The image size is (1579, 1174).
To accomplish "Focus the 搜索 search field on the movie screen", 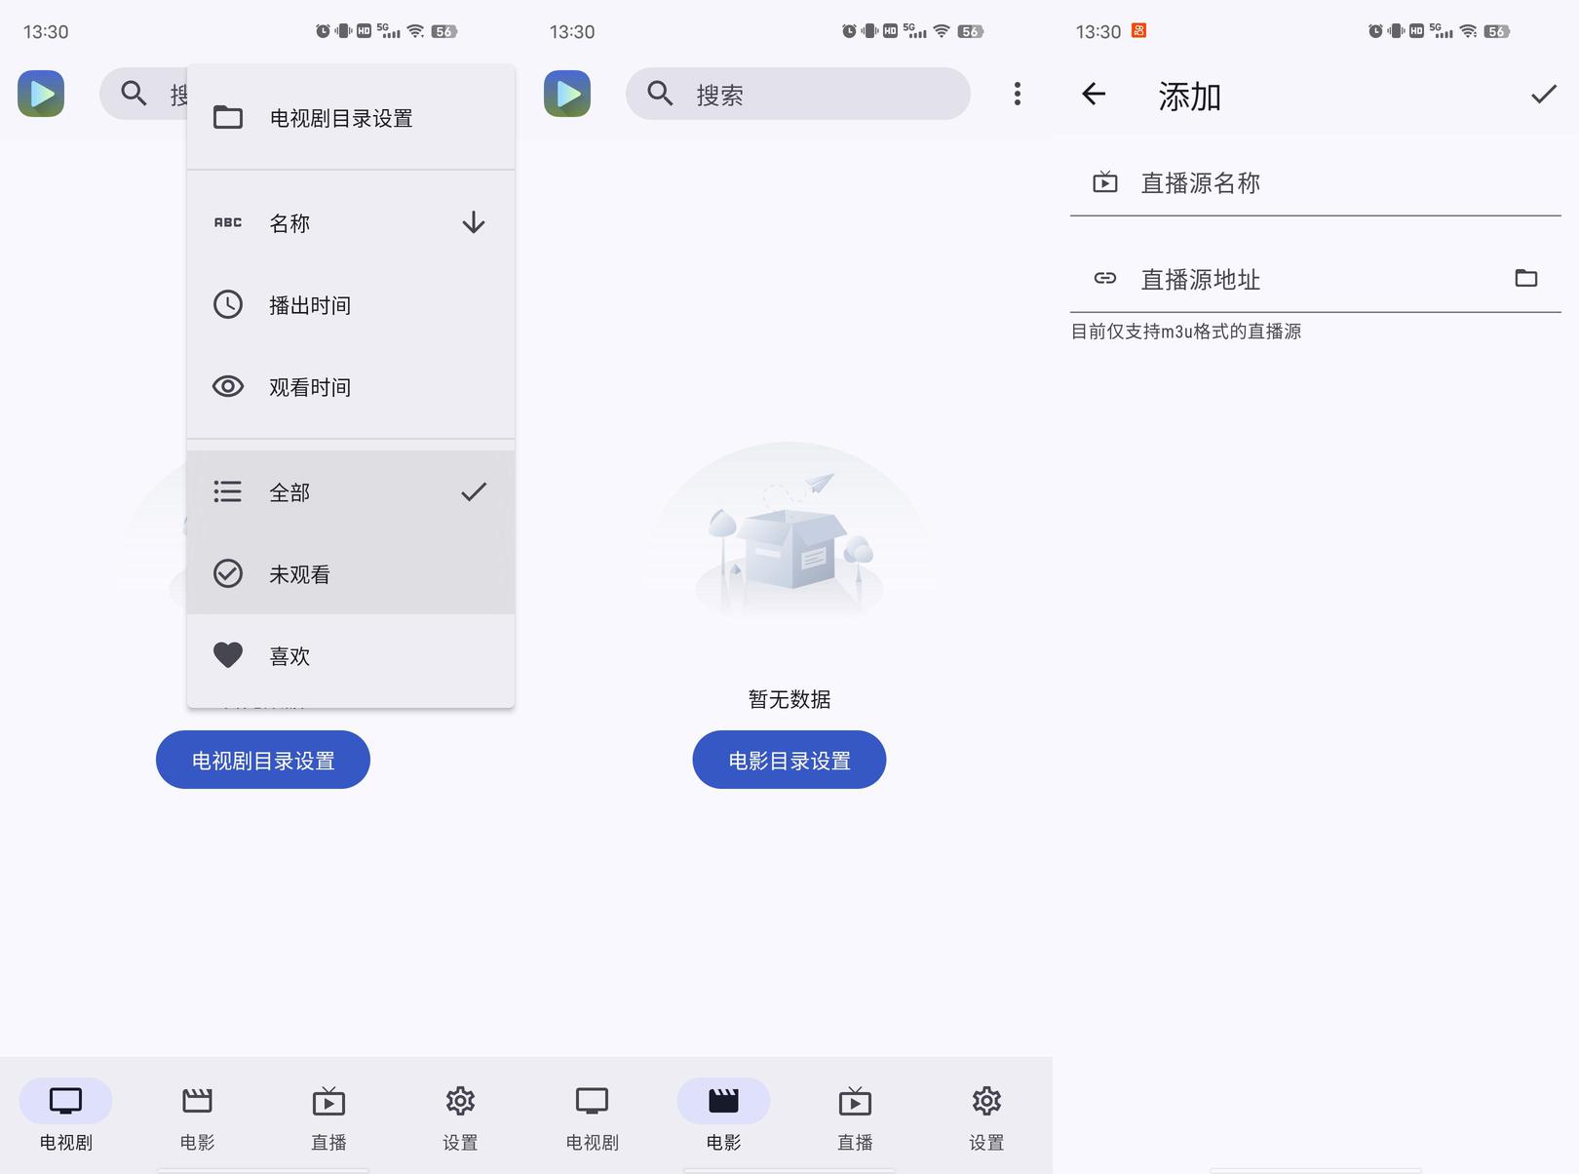I will click(798, 94).
